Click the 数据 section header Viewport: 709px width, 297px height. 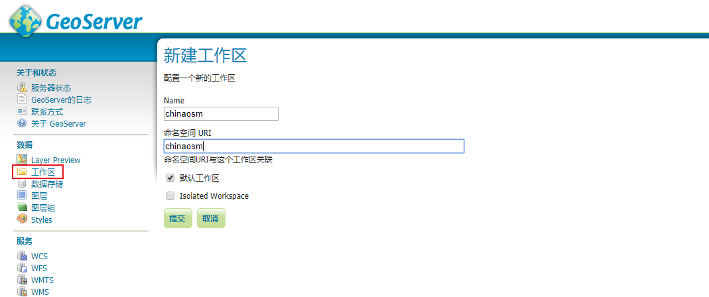click(25, 145)
